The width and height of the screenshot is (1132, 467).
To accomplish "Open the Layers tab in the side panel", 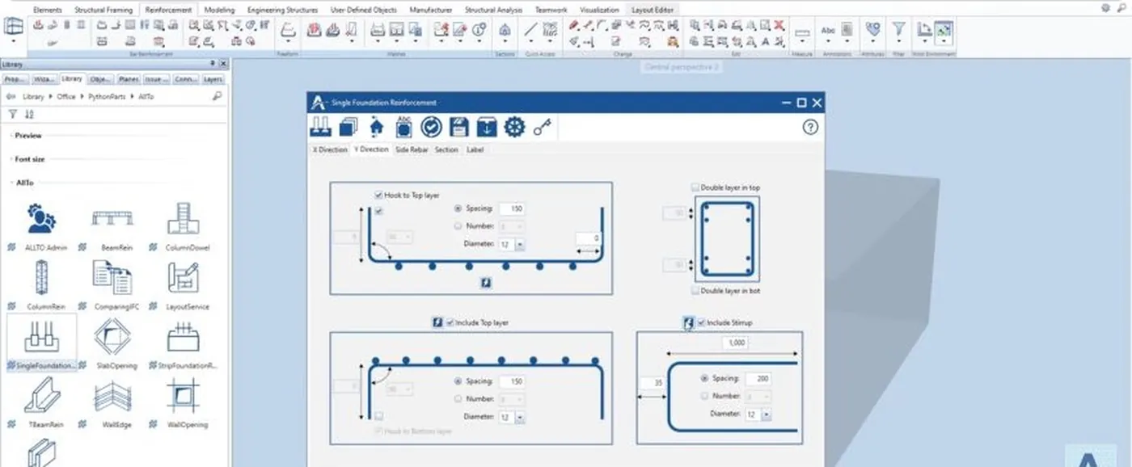I will [213, 79].
